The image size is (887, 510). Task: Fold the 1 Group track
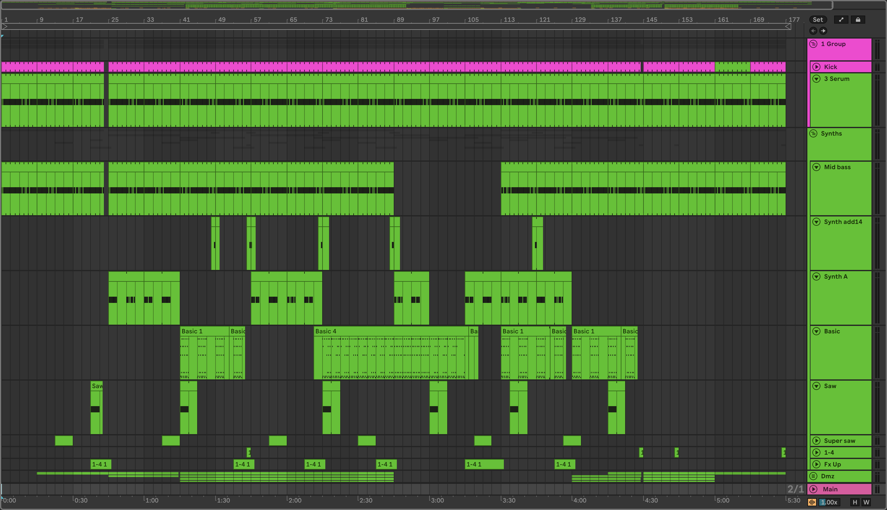[813, 44]
